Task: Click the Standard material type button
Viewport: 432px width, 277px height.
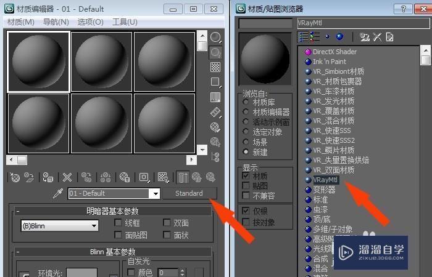Action: pos(189,193)
